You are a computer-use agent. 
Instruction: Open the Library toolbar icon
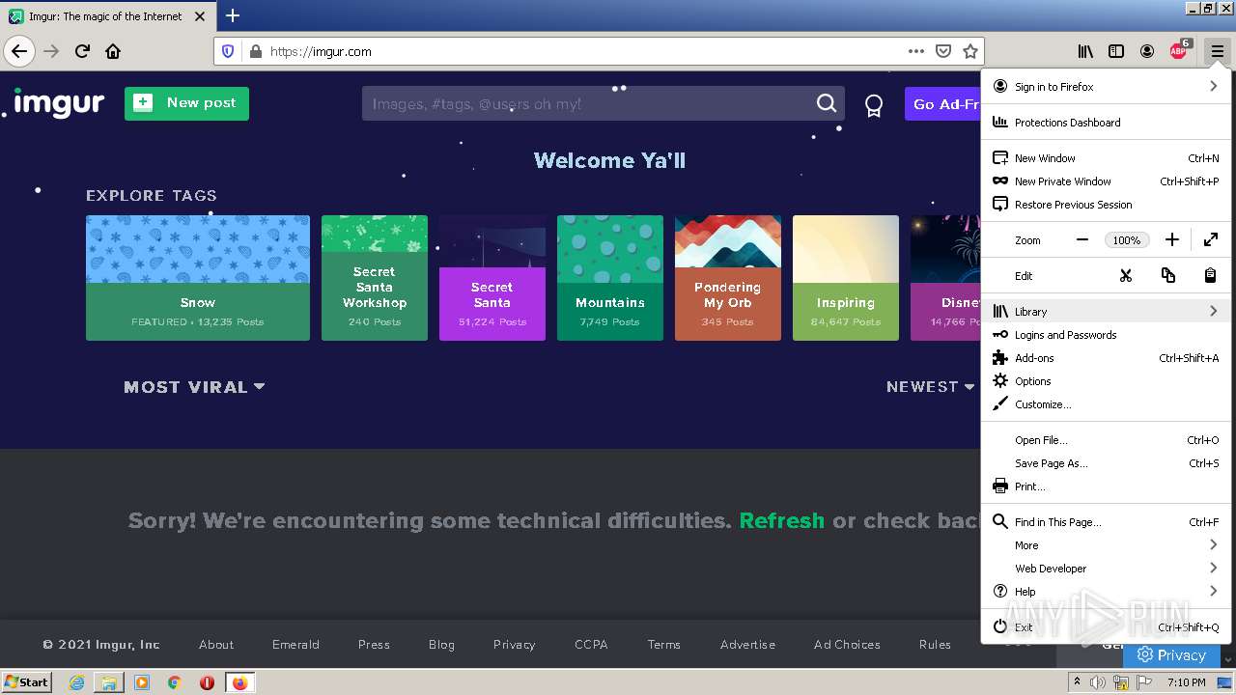[1086, 51]
